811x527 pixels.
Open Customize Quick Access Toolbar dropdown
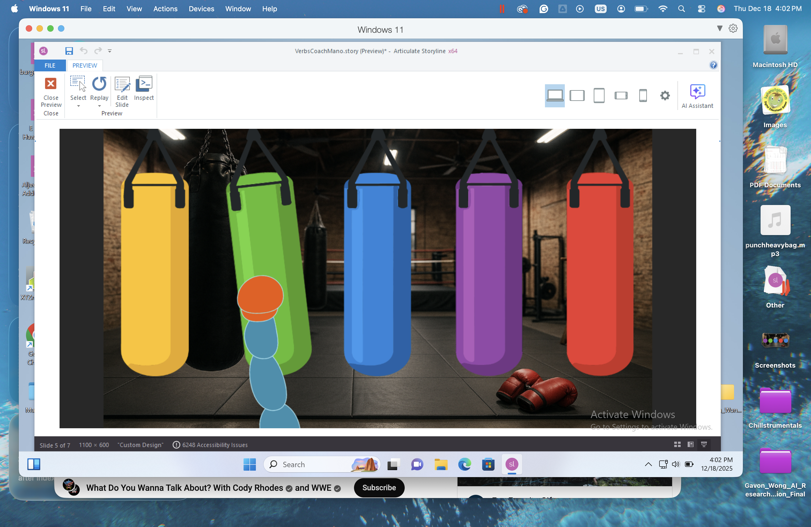(110, 51)
